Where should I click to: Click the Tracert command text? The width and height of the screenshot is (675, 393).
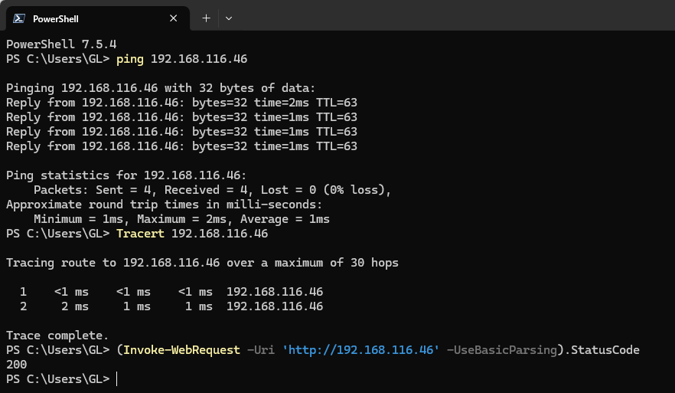click(x=141, y=234)
